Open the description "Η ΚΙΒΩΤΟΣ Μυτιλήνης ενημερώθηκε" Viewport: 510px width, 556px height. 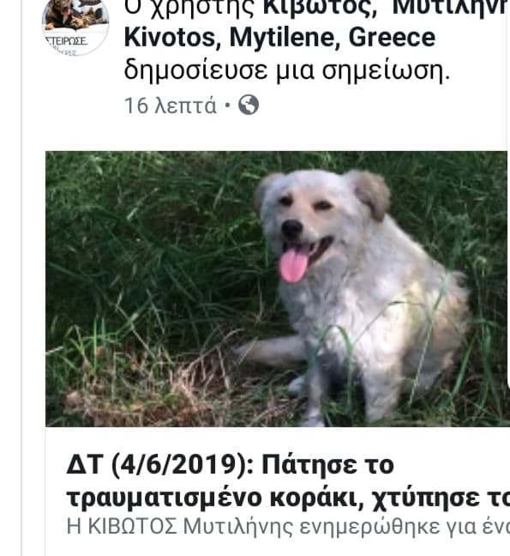pos(288,528)
